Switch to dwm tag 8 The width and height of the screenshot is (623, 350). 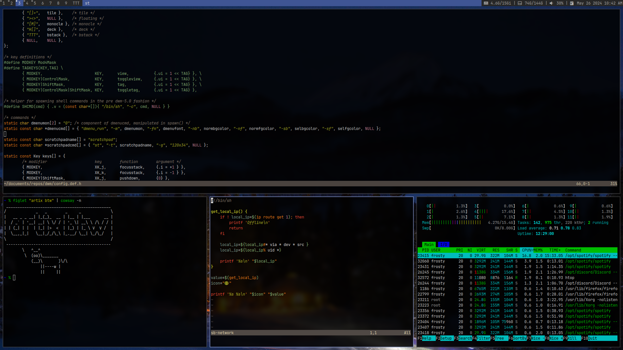coord(58,3)
